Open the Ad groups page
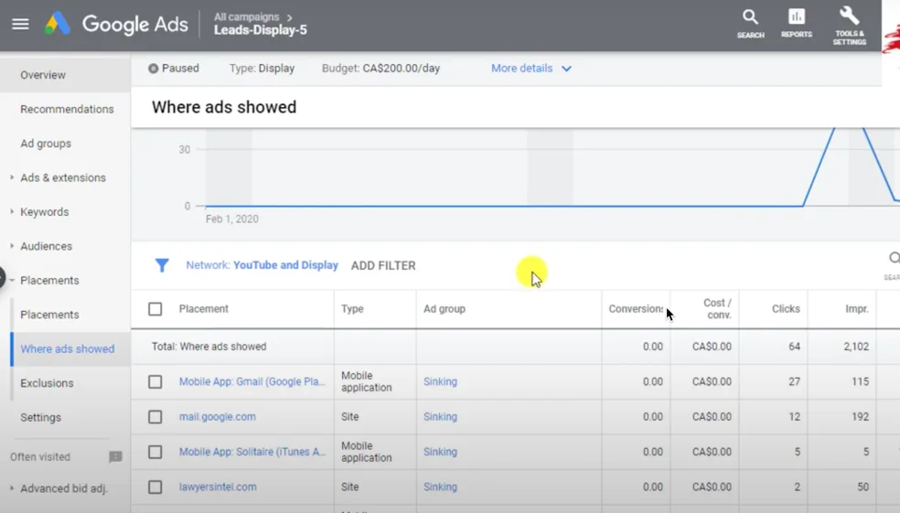 46,144
